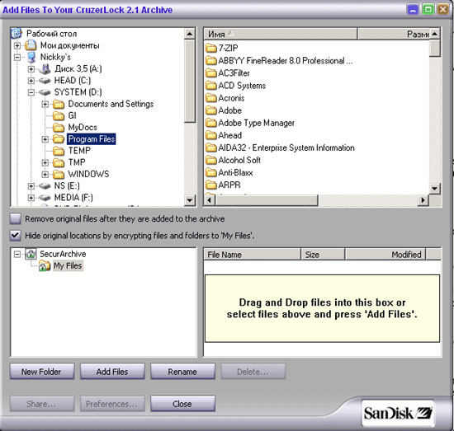
Task: Click the Program Files folder icon in tree
Action: point(59,139)
